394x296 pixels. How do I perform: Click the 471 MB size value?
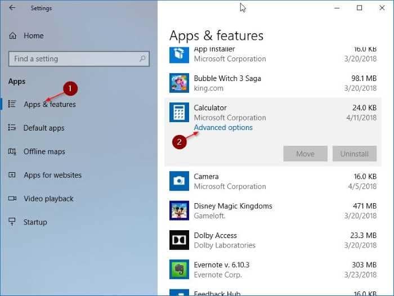(365, 206)
